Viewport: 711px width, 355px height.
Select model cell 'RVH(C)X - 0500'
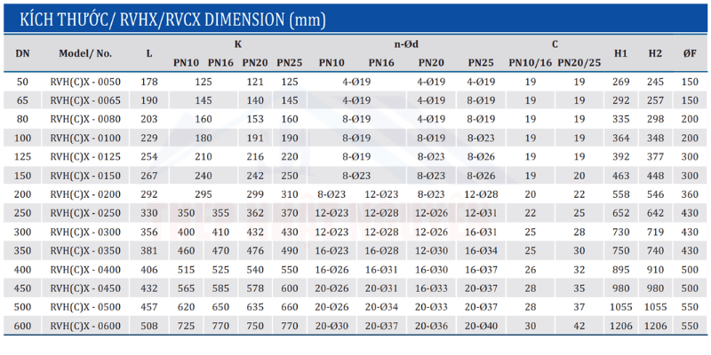pos(85,307)
